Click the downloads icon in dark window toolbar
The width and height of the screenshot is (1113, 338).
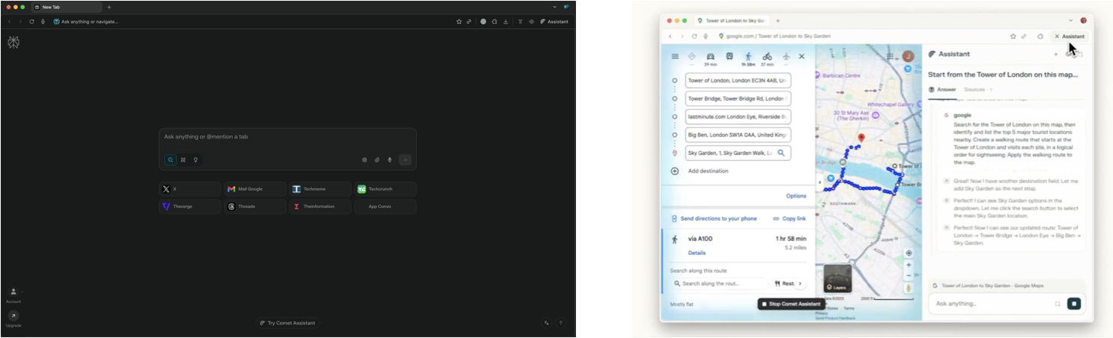[506, 22]
